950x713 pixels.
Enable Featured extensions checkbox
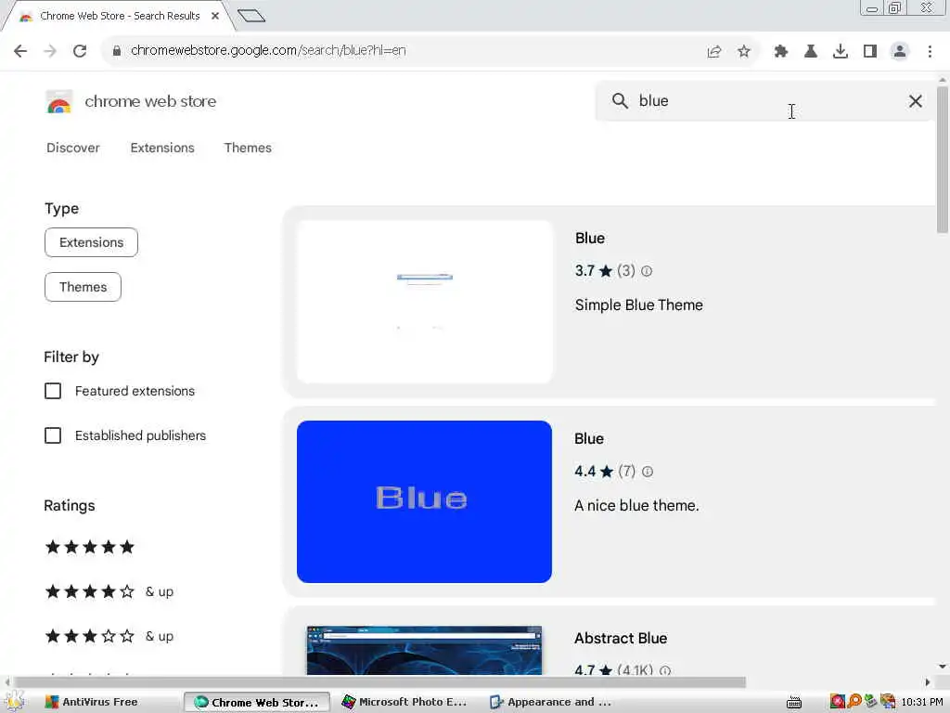53,391
